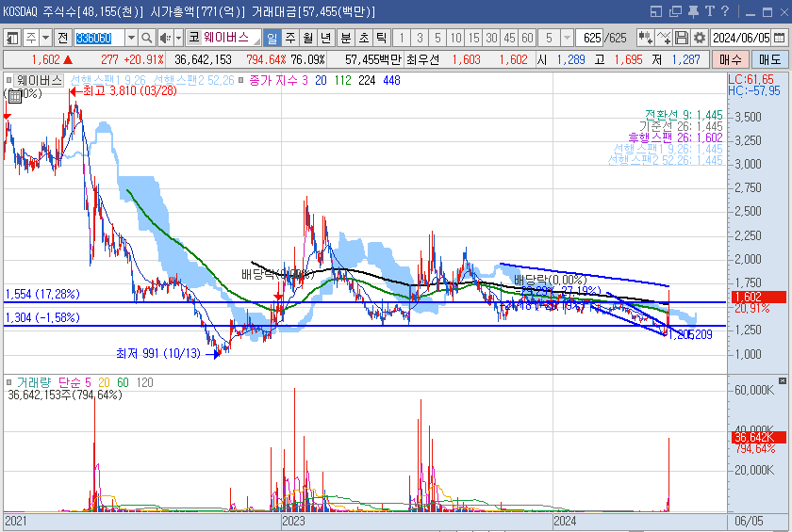Click the 코 market badge button
792x532 pixels.
click(x=194, y=38)
